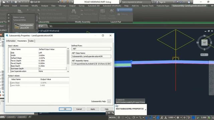
Task: Open the Survey ribbon tab
Action: click(82, 6)
